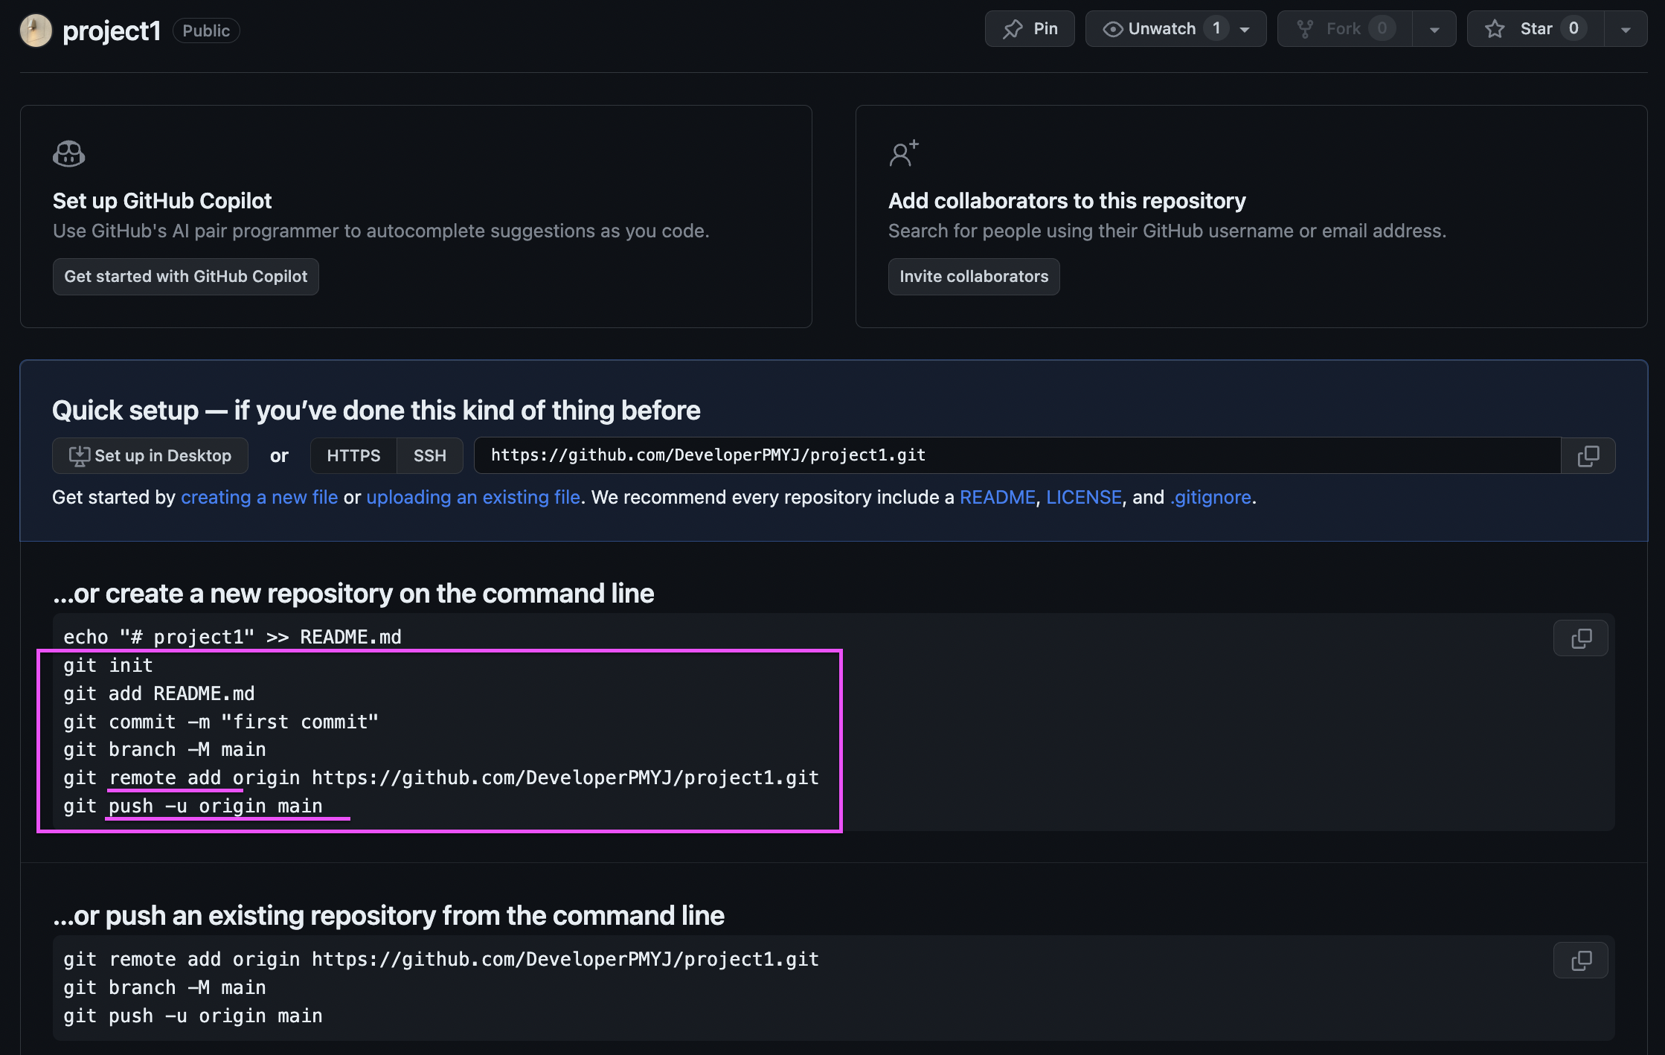Open the uploading an existing file link
Viewport: 1665px width, 1055px height.
(x=472, y=497)
